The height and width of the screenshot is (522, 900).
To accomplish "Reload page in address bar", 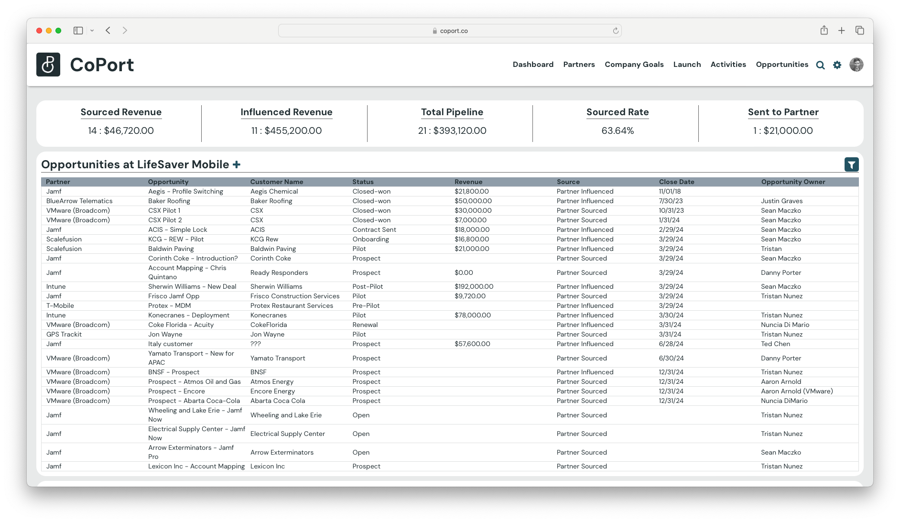I will click(616, 31).
